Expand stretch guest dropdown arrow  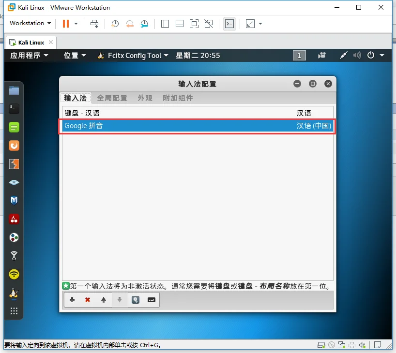260,24
